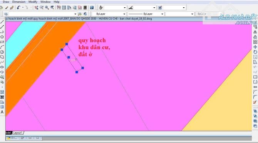Screen dimensions: 258x143
Task: Select the Line tool in Draw toolbar
Action: pyautogui.click(x=2, y=22)
